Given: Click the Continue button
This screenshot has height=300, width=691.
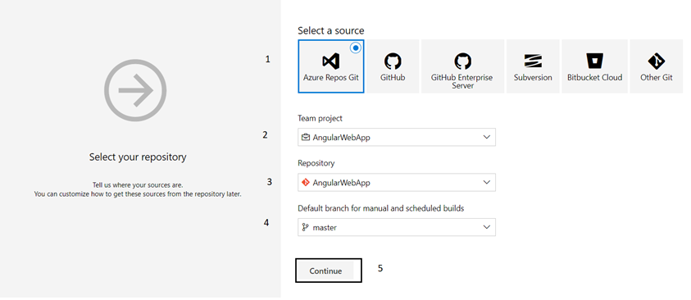Looking at the screenshot, I should (x=329, y=270).
